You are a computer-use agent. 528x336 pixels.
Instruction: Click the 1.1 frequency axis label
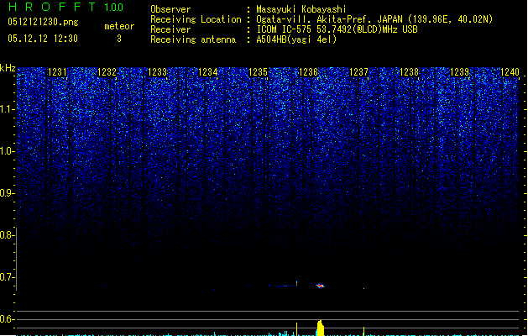point(7,109)
